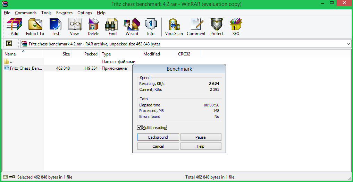
Task: Sort by the CRC32 column header
Action: point(188,54)
